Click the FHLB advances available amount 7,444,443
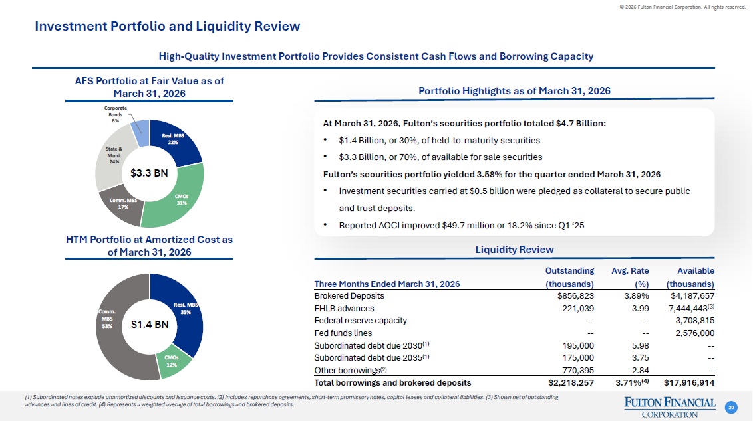This screenshot has width=753, height=421. (x=688, y=309)
